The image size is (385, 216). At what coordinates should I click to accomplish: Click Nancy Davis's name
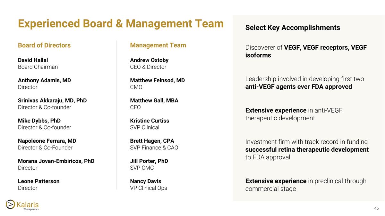pyautogui.click(x=146, y=181)
